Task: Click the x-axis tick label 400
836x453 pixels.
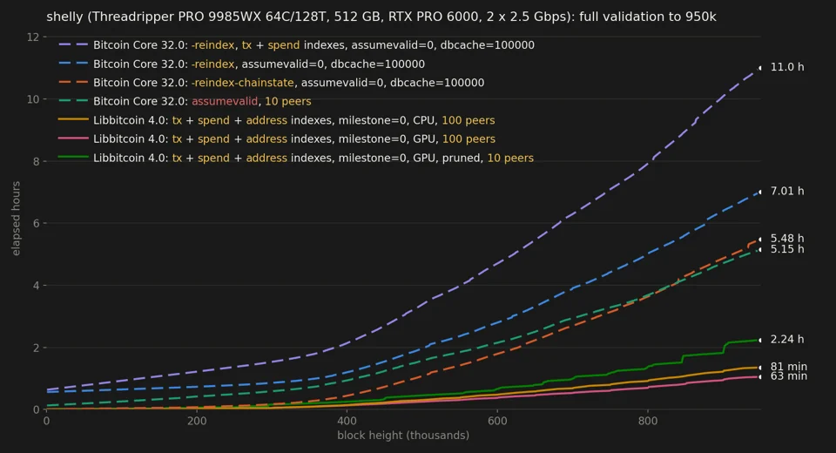Action: (x=347, y=421)
